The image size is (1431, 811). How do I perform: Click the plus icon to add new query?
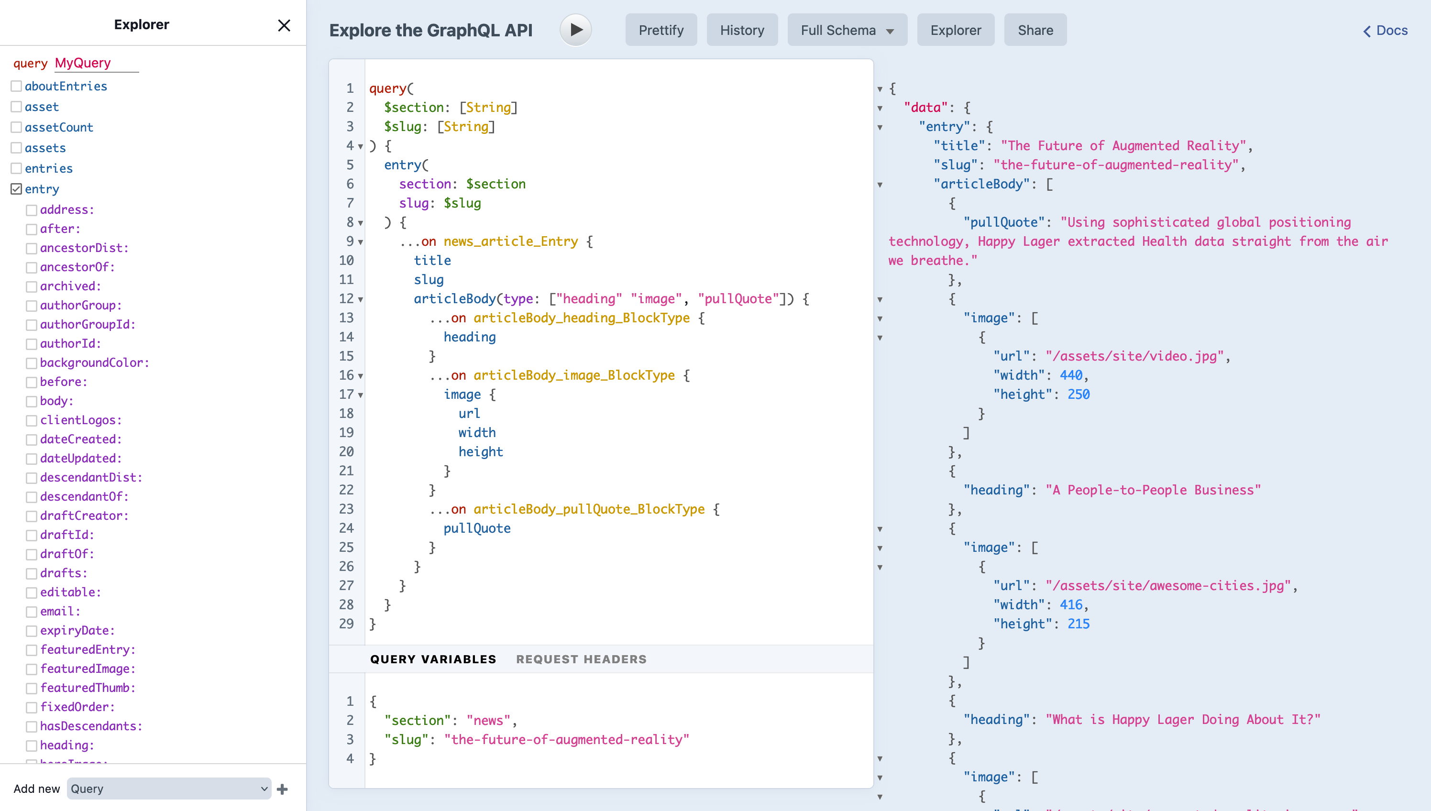pyautogui.click(x=282, y=789)
